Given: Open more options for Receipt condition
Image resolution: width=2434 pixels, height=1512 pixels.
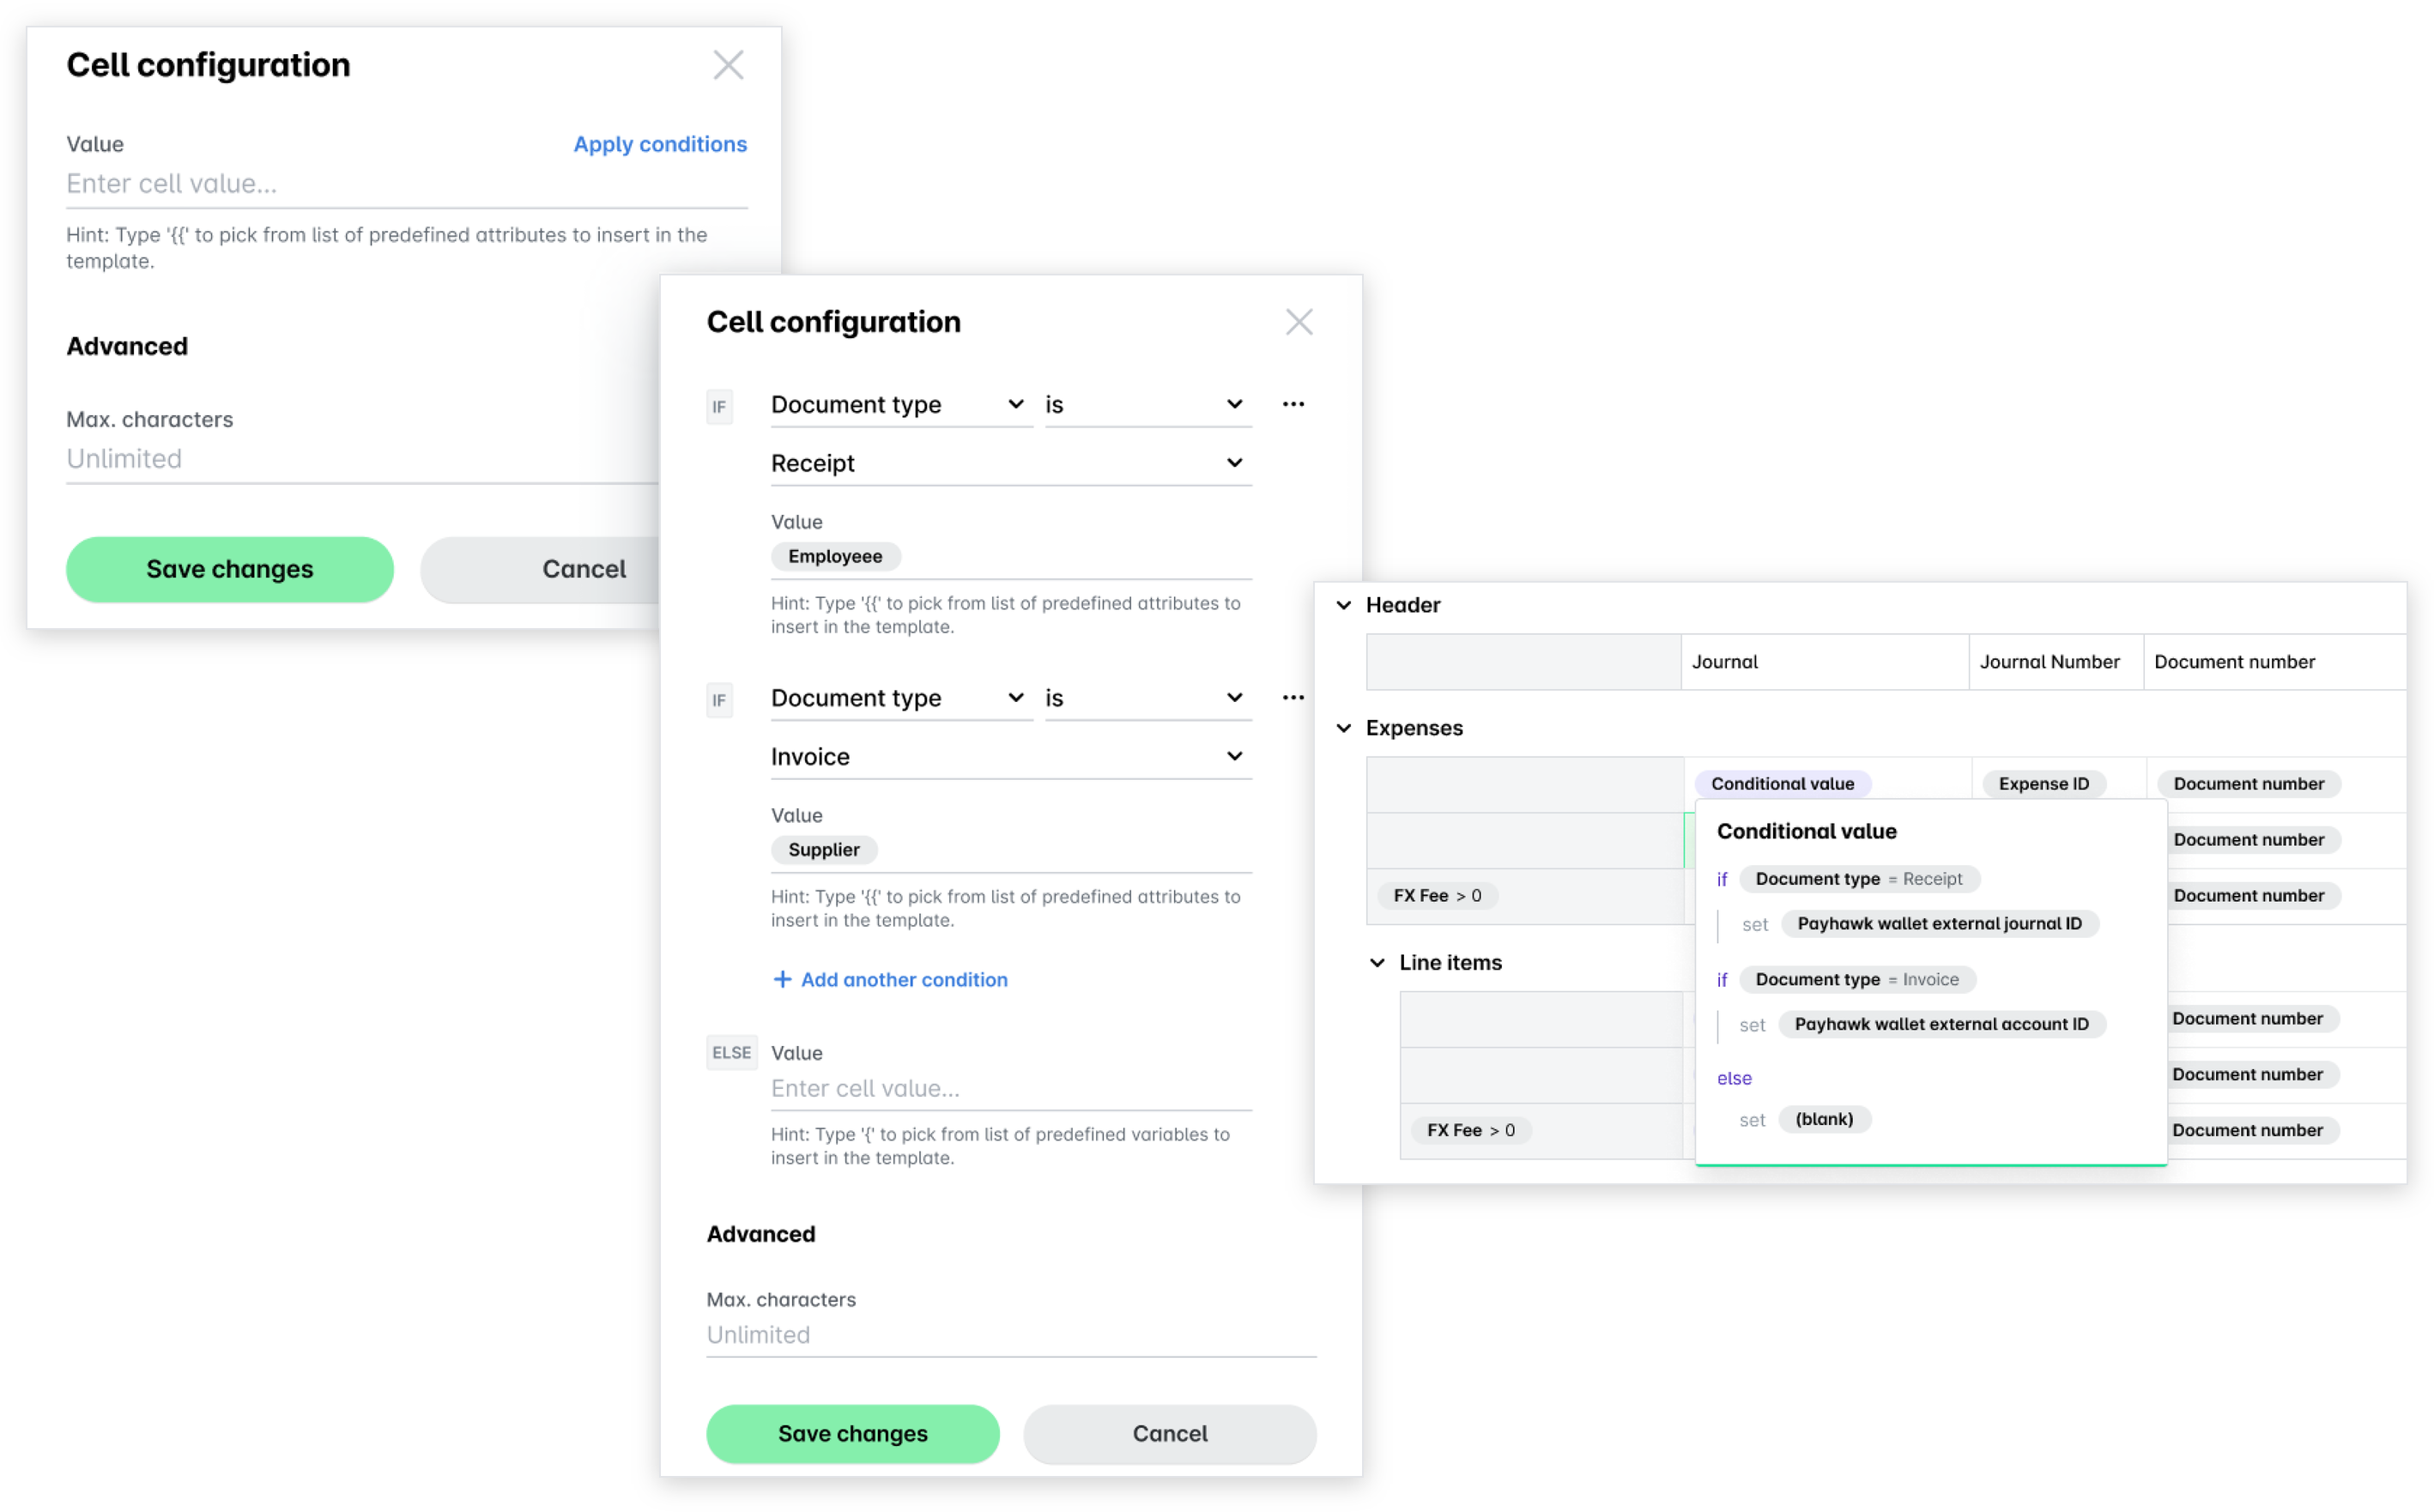Looking at the screenshot, I should coord(1293,404).
